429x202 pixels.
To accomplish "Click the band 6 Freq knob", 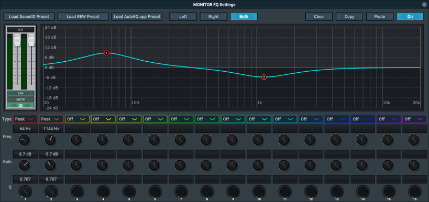I will click(154, 140).
